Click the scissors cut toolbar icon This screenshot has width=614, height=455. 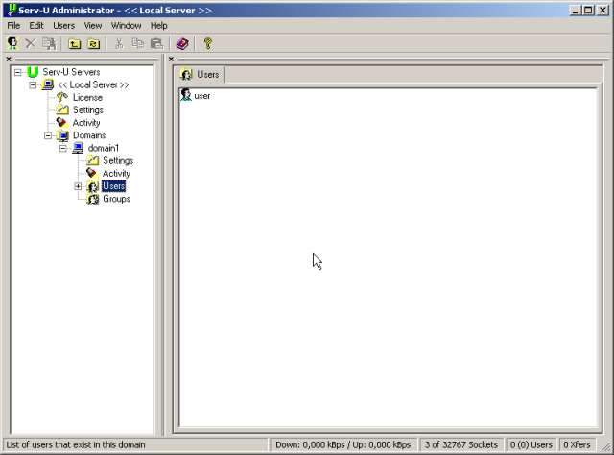point(119,43)
